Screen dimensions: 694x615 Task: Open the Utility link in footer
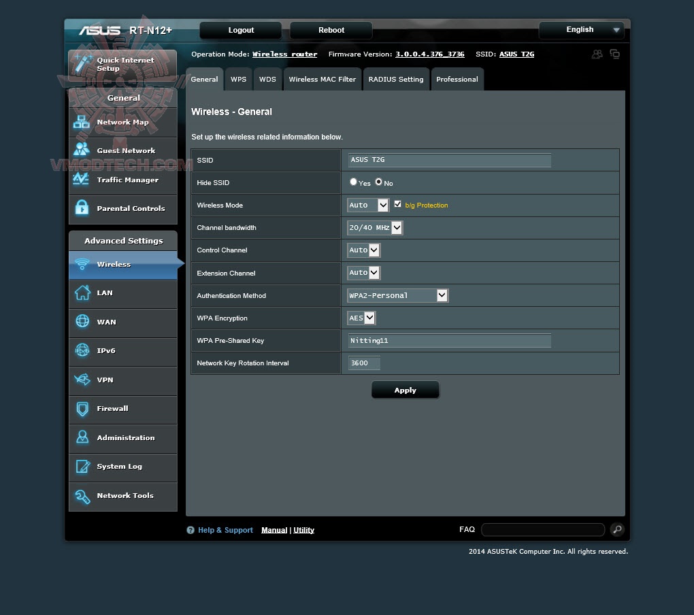point(303,530)
